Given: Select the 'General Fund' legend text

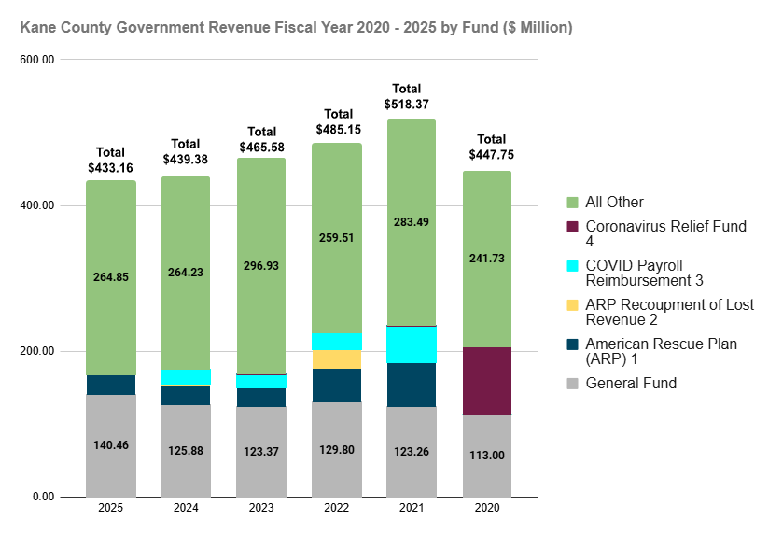Looking at the screenshot, I should point(631,383).
